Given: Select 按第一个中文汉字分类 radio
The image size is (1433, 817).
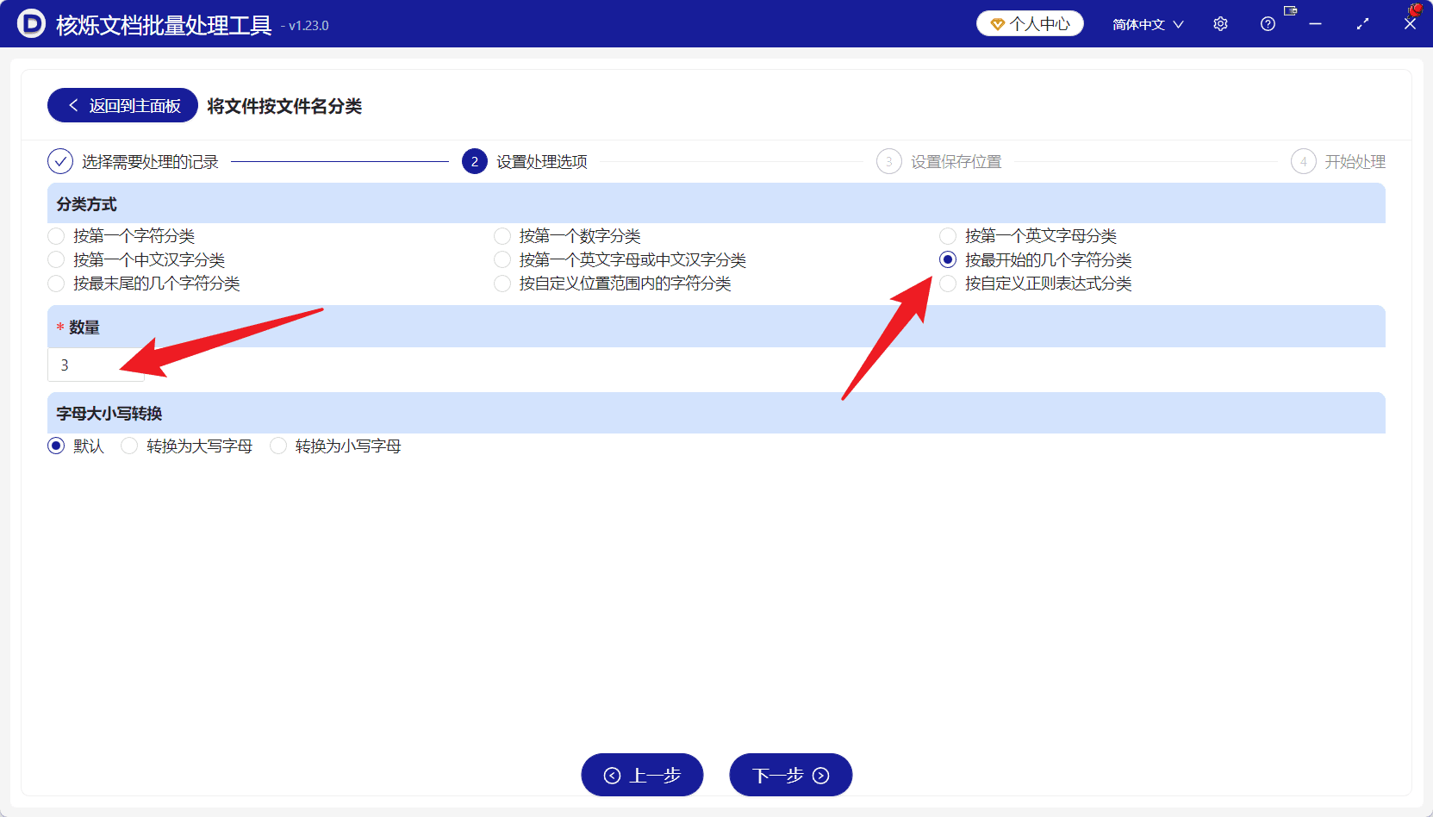Looking at the screenshot, I should coord(56,259).
